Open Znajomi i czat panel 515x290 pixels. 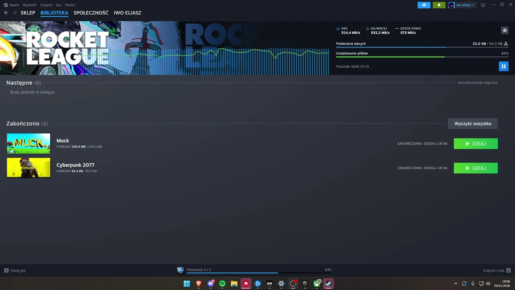(497, 271)
